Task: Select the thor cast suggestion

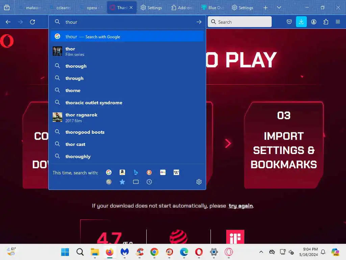Action: (x=127, y=144)
